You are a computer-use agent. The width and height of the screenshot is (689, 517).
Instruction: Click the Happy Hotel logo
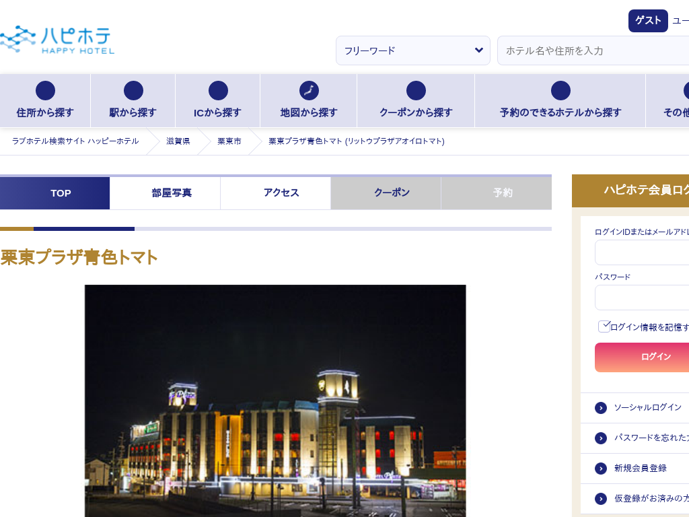coord(57,40)
